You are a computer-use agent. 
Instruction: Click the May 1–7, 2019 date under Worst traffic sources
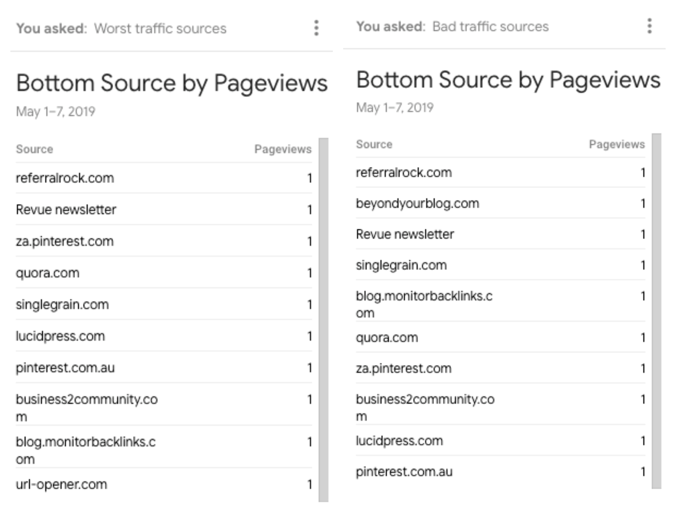pos(56,112)
